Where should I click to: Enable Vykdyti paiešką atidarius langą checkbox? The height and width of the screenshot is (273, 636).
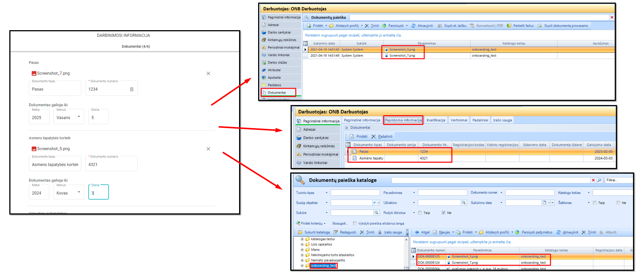(x=355, y=223)
